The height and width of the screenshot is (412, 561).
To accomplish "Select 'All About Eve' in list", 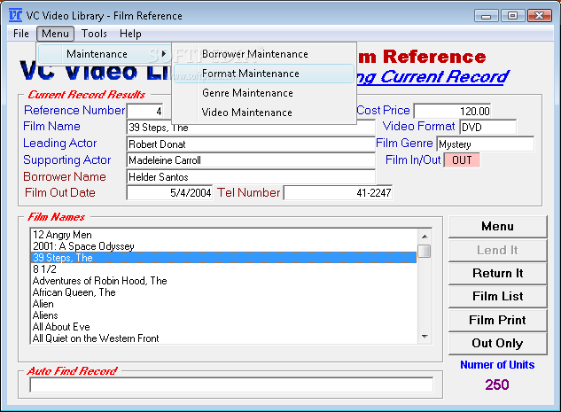I will pyautogui.click(x=223, y=327).
